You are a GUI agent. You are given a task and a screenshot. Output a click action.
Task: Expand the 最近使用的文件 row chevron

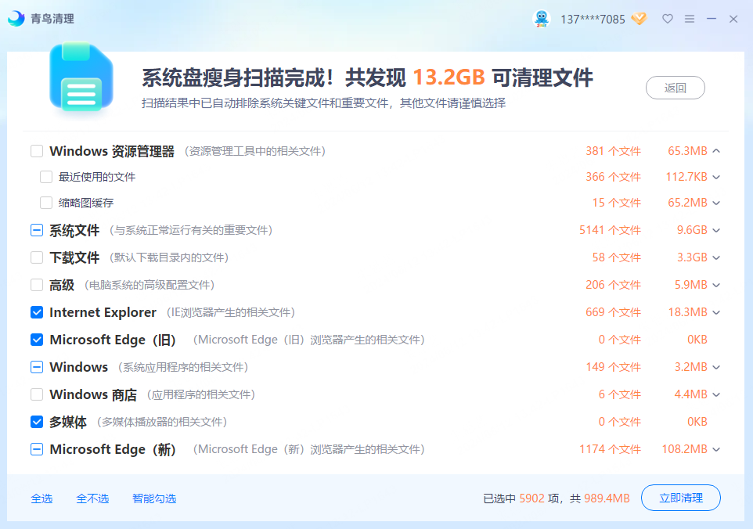[x=716, y=177]
